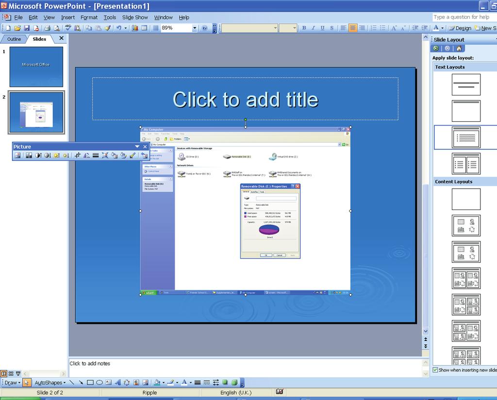Open the font name dropdown

275,28
